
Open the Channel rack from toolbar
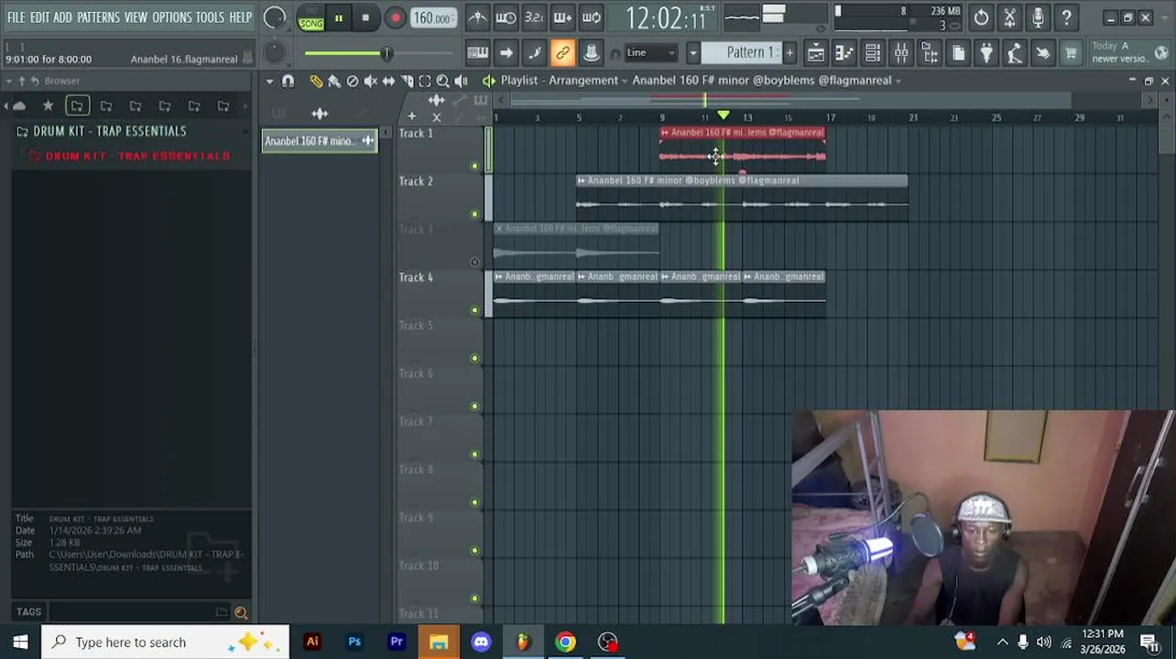872,53
